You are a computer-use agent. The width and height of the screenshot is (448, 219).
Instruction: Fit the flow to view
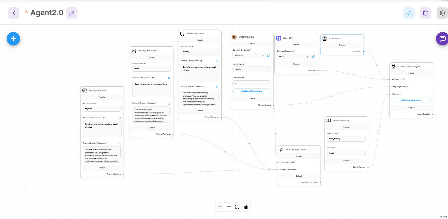237,207
